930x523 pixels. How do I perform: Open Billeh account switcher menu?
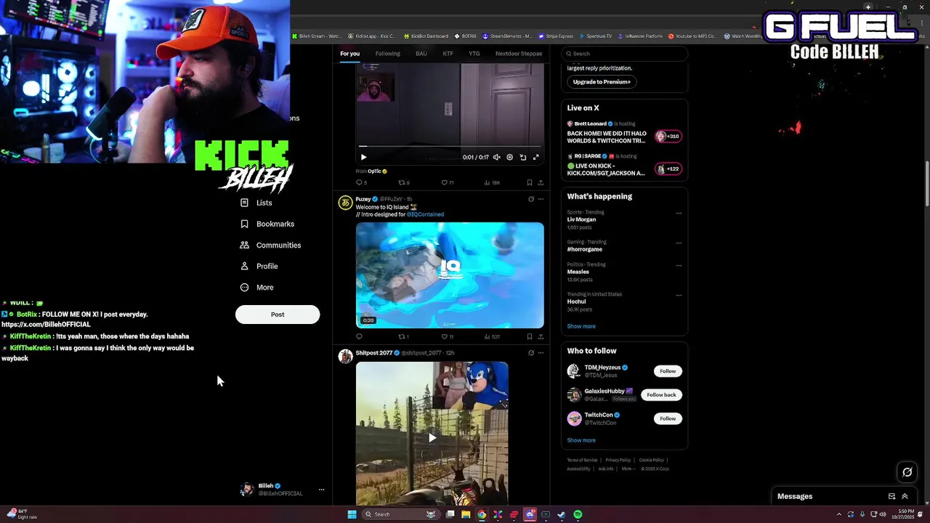(x=283, y=490)
